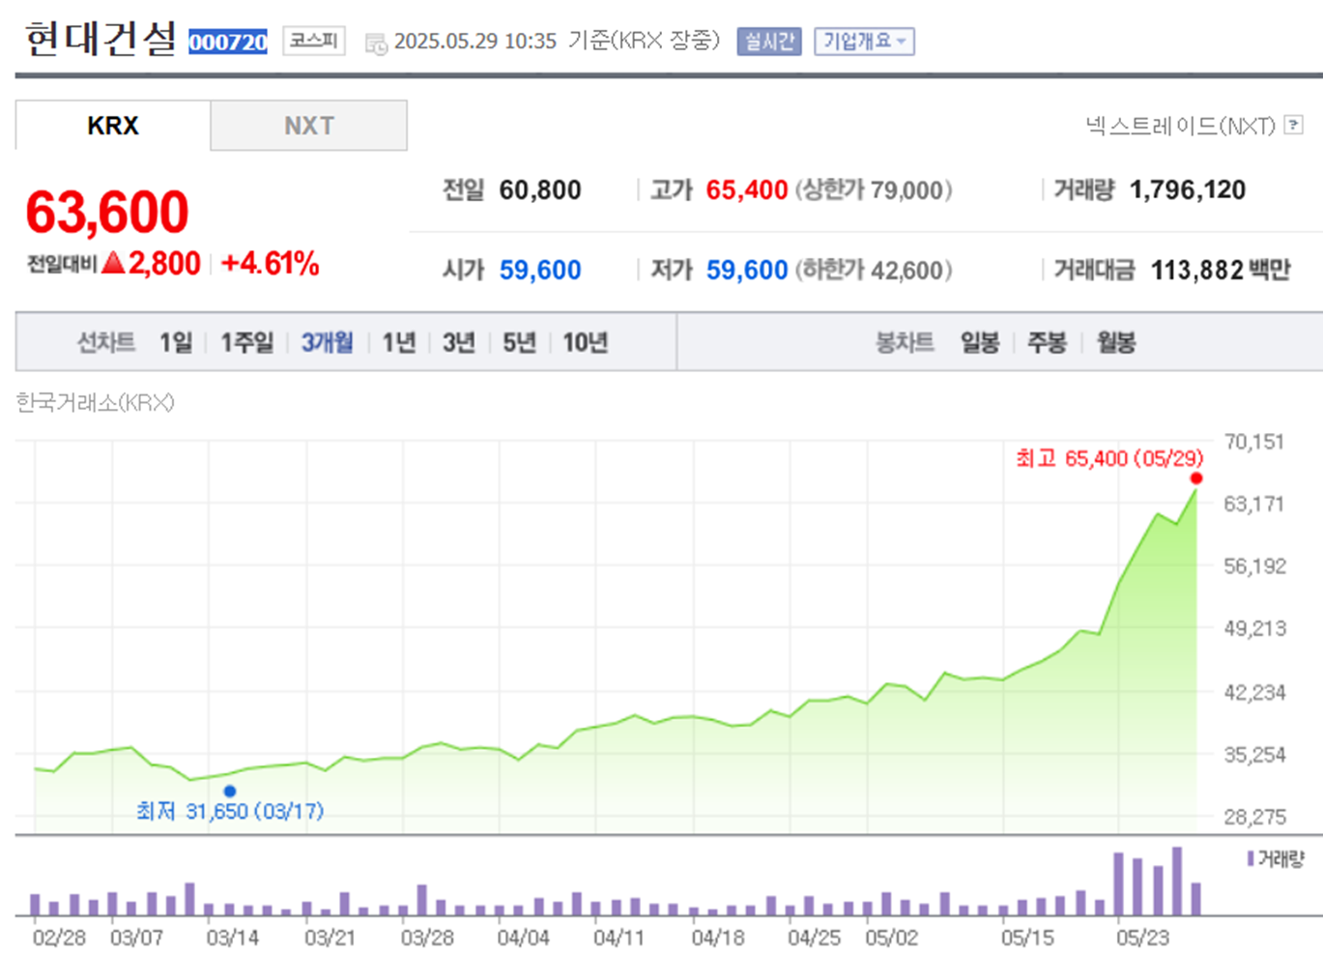Click the 최고 65,400 (05/29) chart label
Viewport: 1323px width, 953px height.
coord(1109,458)
